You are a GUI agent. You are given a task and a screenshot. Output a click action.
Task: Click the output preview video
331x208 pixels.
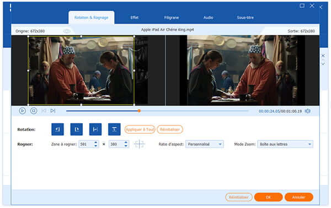tap(242, 70)
